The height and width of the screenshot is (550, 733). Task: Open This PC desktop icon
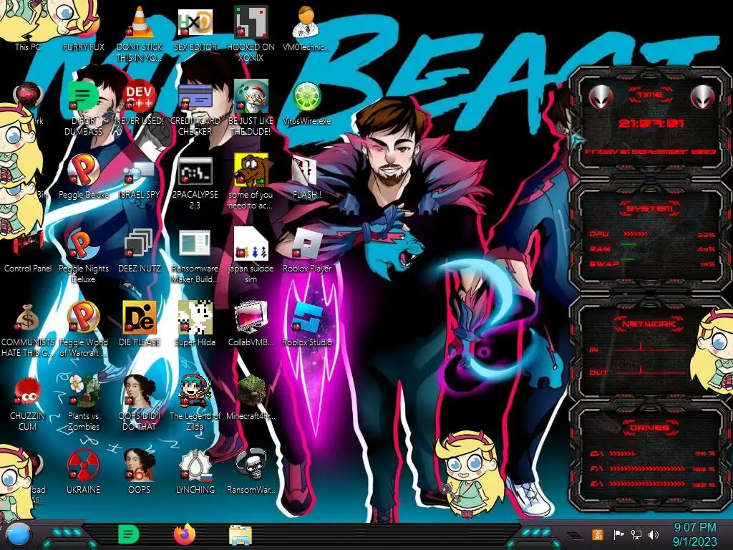pyautogui.click(x=28, y=47)
